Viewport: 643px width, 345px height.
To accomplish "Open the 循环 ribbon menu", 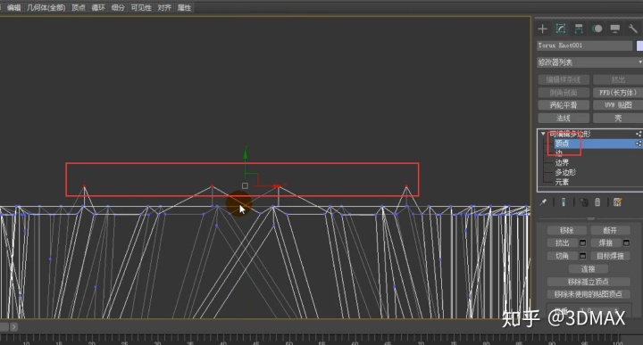I will [x=98, y=7].
